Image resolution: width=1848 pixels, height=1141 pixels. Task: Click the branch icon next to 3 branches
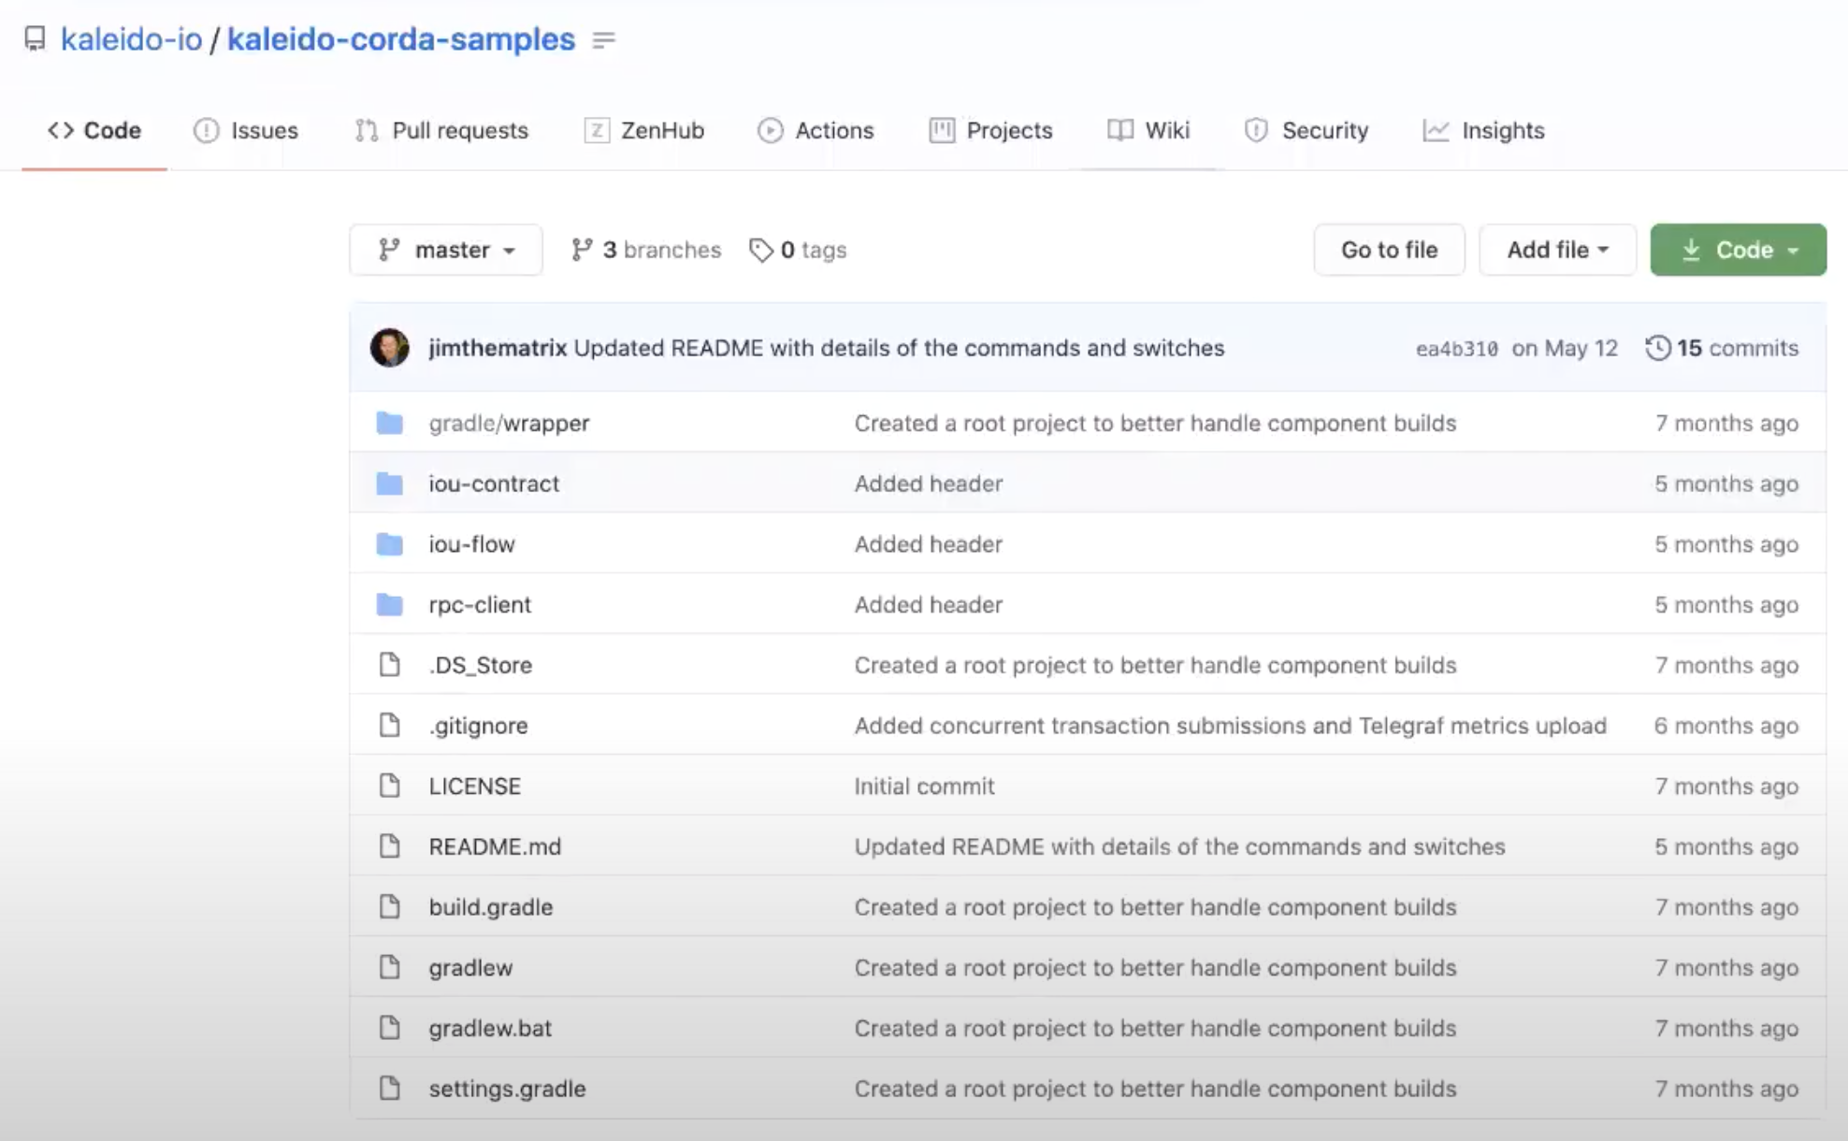tap(583, 250)
